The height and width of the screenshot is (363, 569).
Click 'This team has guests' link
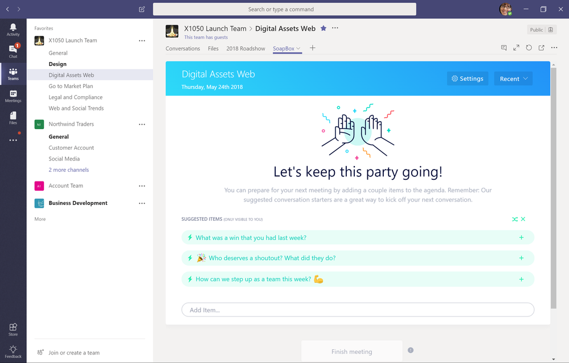point(206,37)
